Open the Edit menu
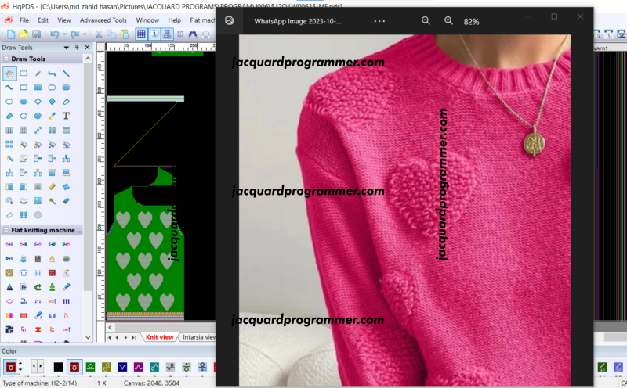Image resolution: width=627 pixels, height=388 pixels. [43, 20]
